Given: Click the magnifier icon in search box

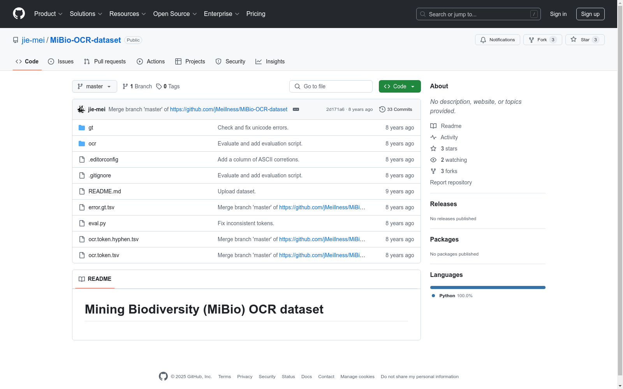Looking at the screenshot, I should tap(423, 14).
